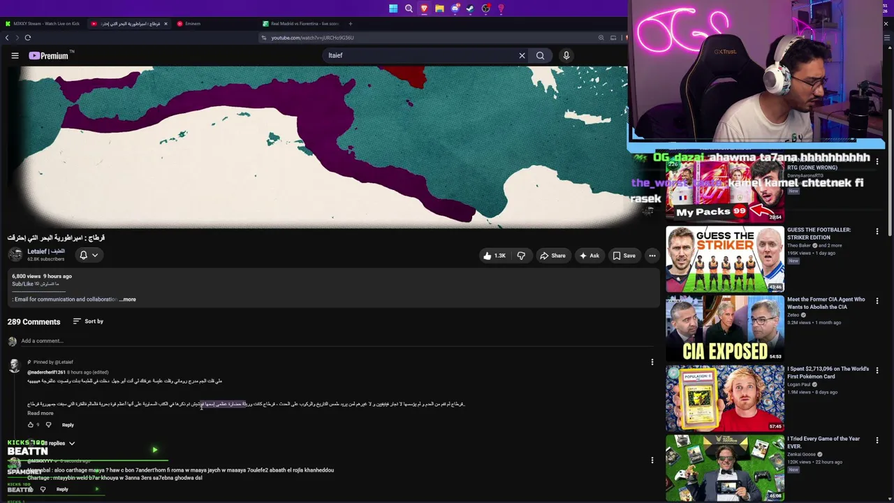Share this video
The height and width of the screenshot is (503, 894).
(552, 256)
